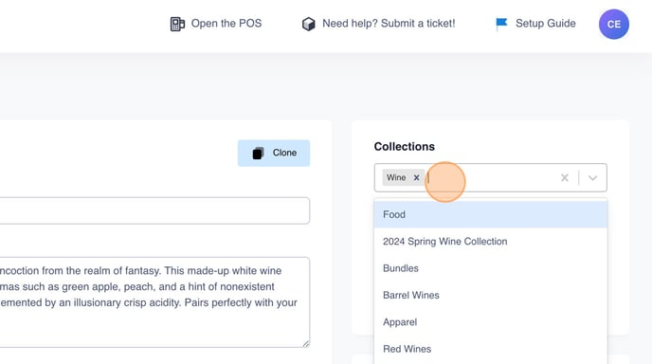Clone this product
This screenshot has height=364, width=652.
[274, 153]
